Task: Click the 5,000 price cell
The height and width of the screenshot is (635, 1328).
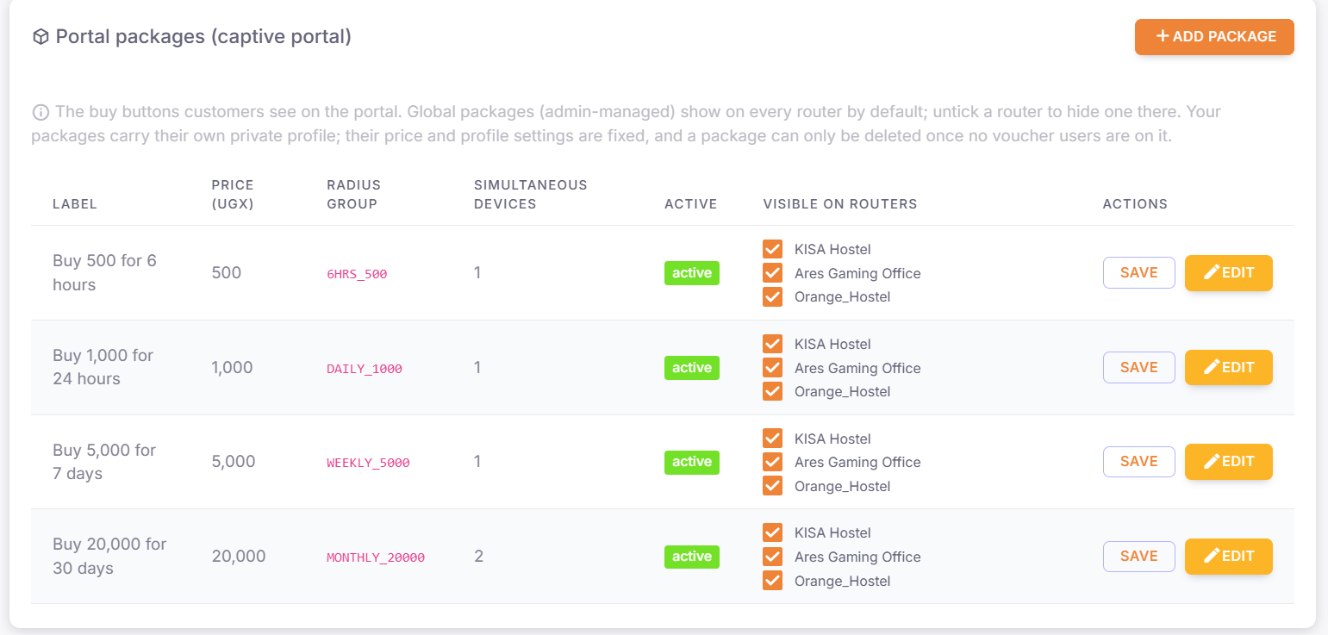Action: 234,462
